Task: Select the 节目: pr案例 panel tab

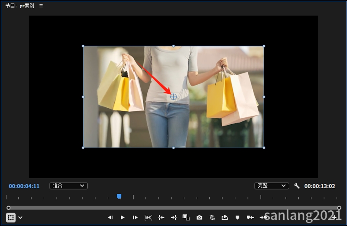Action: [20, 6]
